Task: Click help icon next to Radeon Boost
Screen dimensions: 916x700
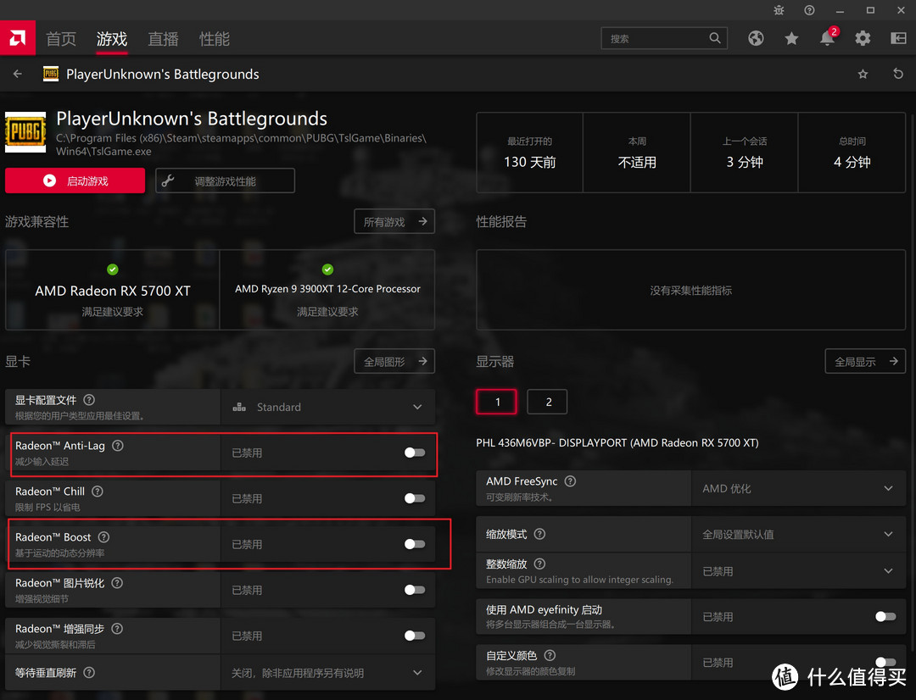Action: click(103, 537)
